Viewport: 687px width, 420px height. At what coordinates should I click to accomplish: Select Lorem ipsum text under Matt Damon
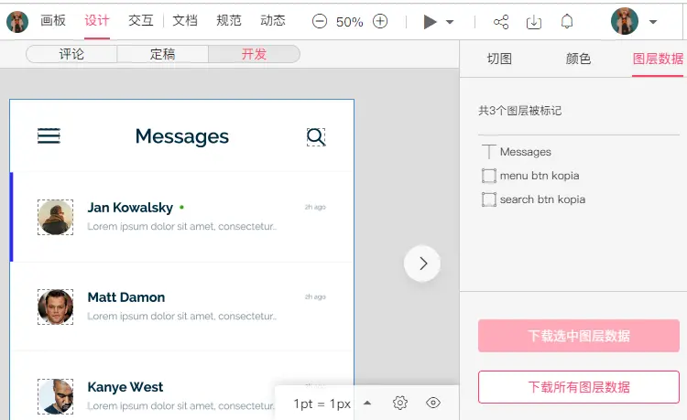tap(182, 317)
